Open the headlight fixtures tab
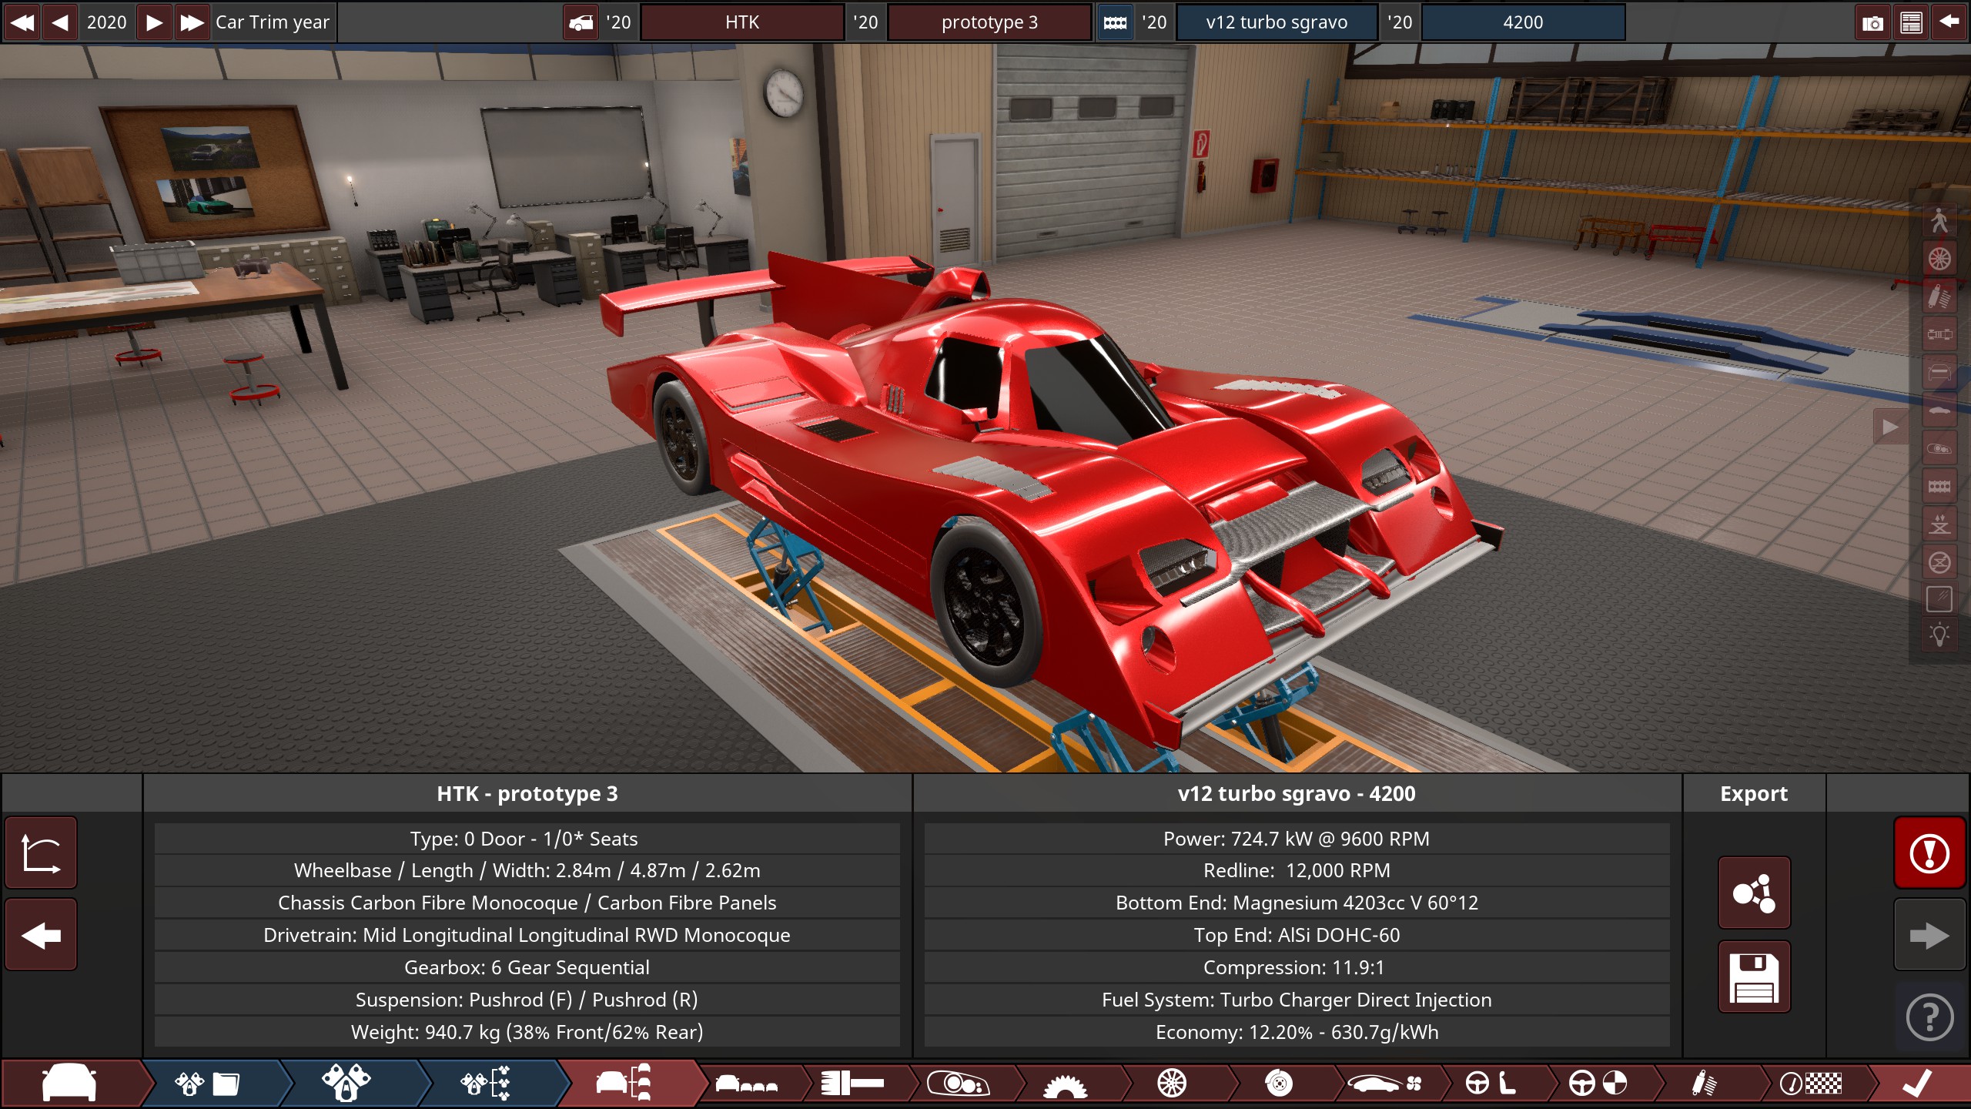 [958, 1084]
